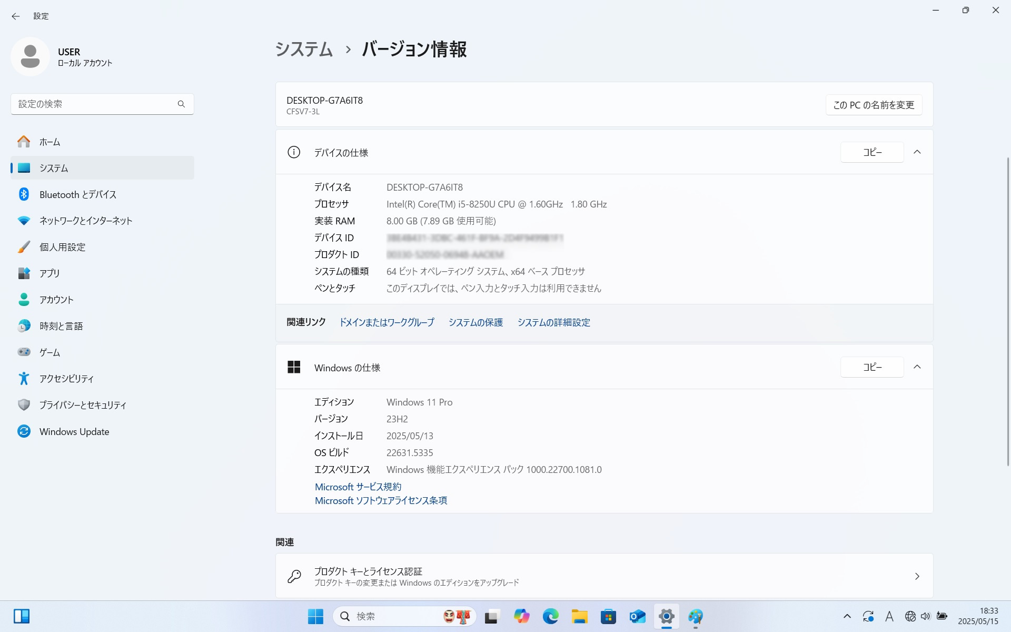Open プロダクト キーとライセンス認証 row
The width and height of the screenshot is (1011, 632).
tap(604, 576)
